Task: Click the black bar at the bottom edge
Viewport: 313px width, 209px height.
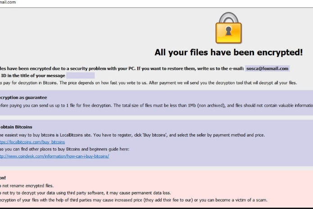Action: click(156, 208)
